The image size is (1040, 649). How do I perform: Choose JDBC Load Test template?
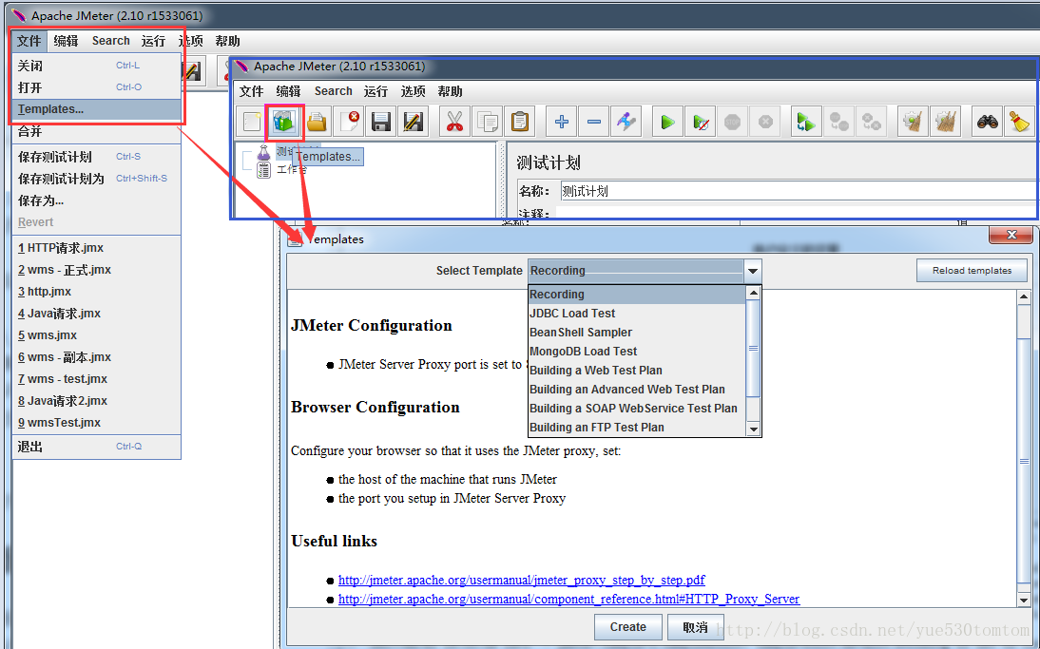[x=637, y=313]
